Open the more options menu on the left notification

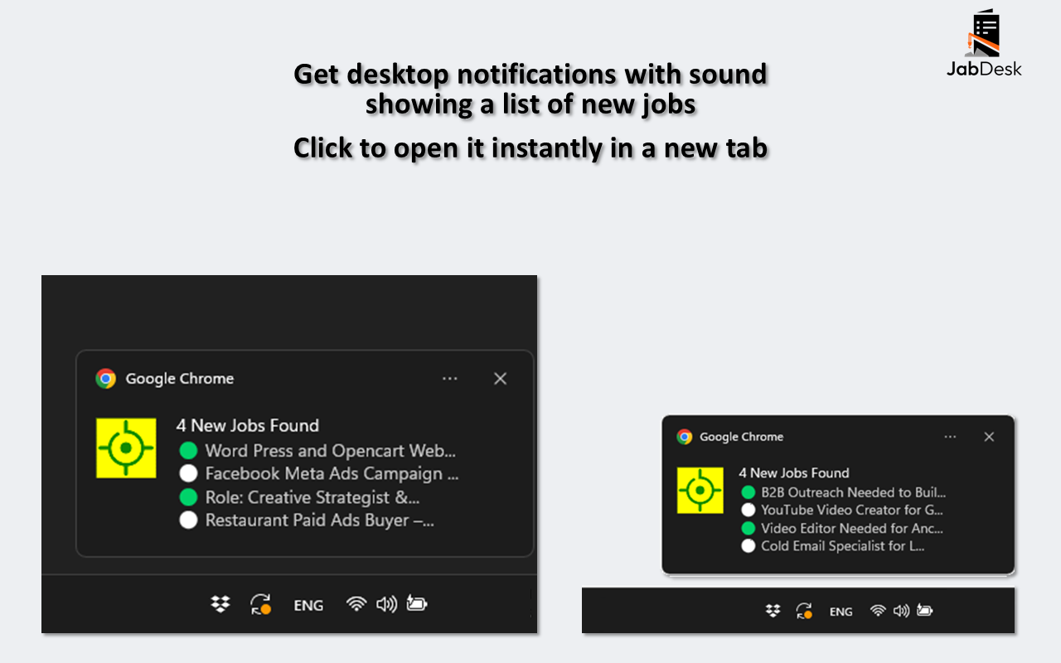pyautogui.click(x=450, y=378)
